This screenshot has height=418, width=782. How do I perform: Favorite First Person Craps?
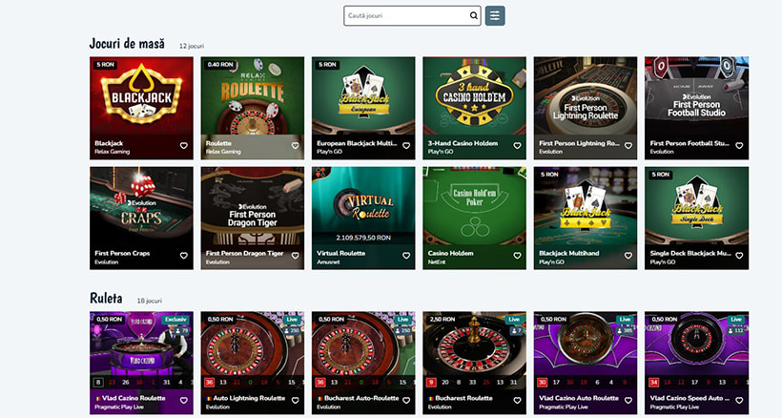183,256
